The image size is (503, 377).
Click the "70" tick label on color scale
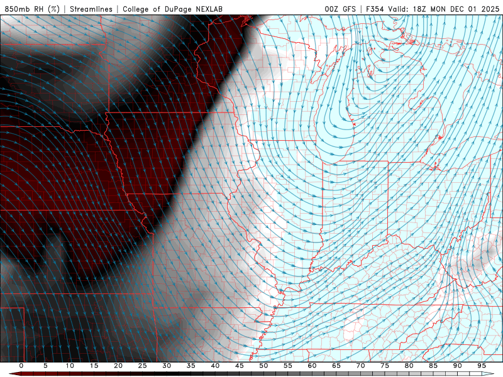pyautogui.click(x=360, y=366)
